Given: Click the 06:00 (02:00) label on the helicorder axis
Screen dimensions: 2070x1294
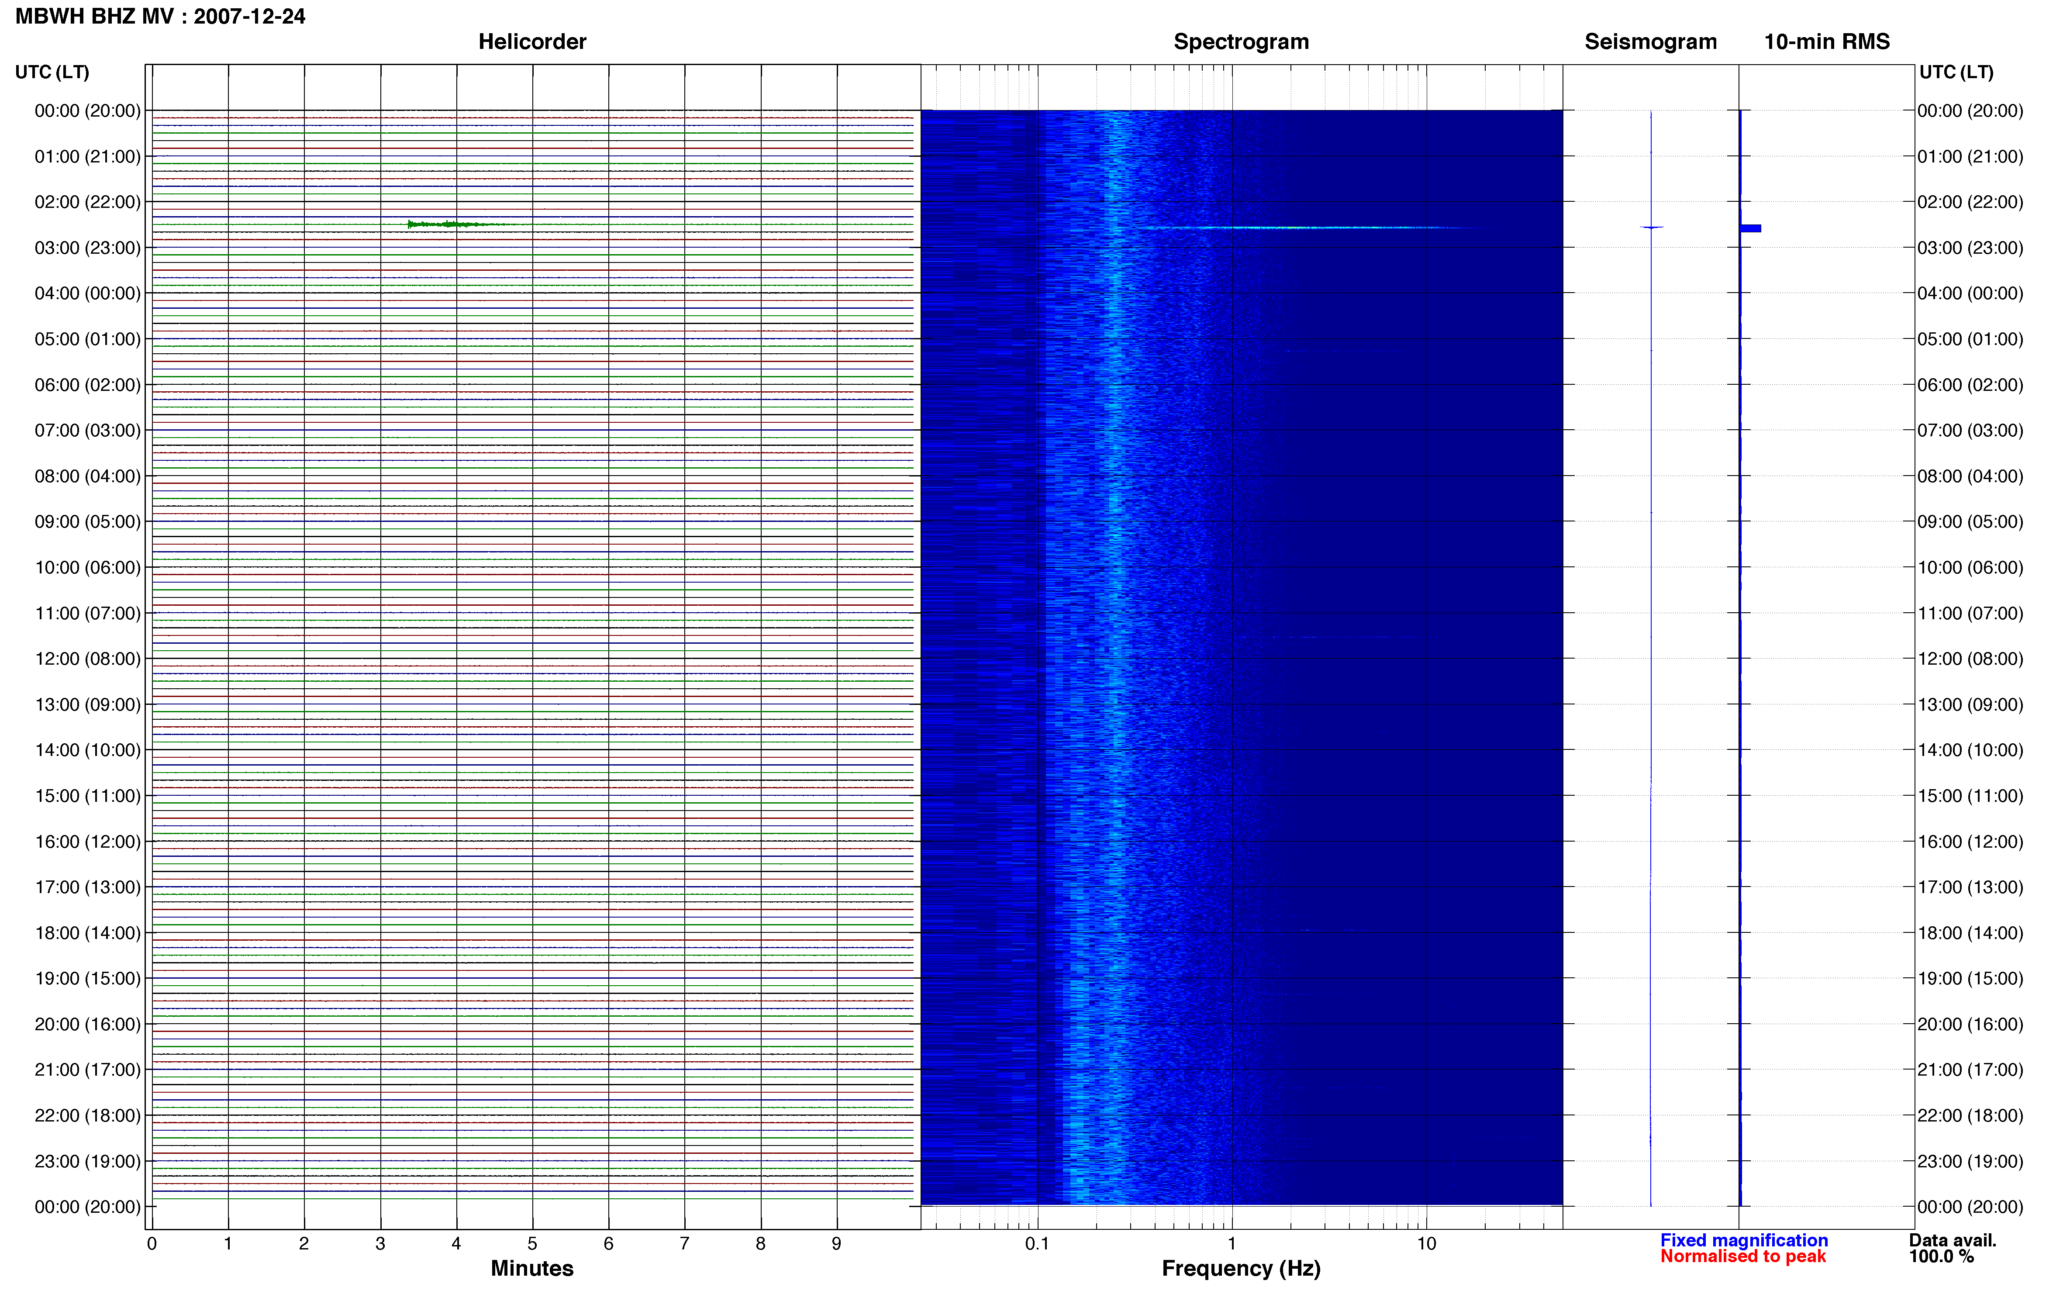Looking at the screenshot, I should tap(87, 385).
